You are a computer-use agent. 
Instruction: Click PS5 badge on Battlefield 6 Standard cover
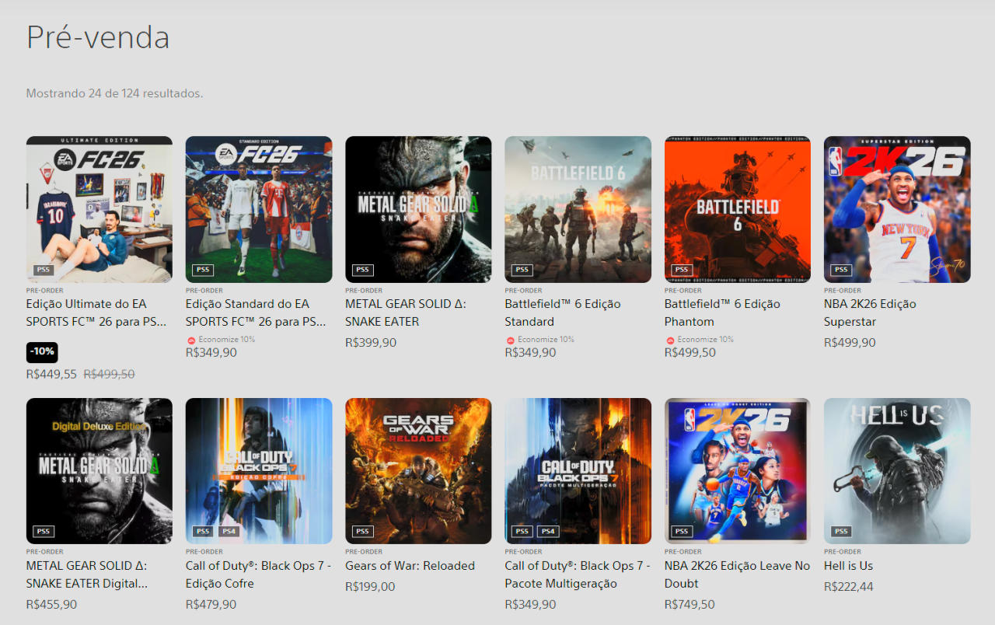522,271
